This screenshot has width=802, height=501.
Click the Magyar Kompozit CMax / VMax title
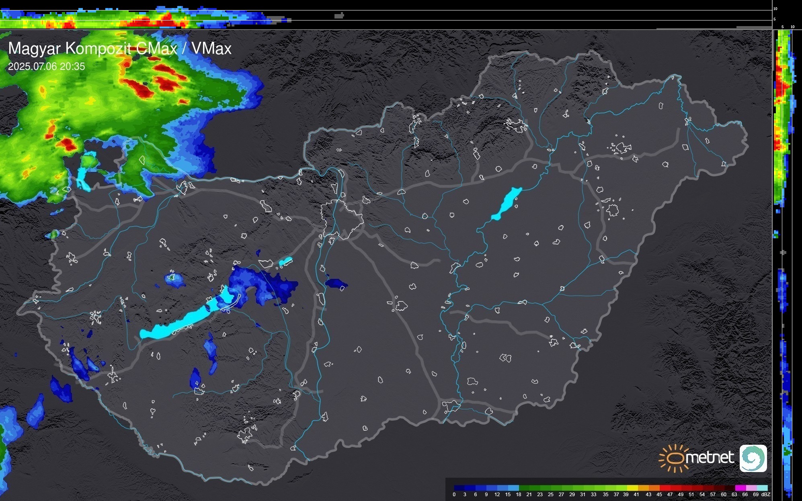pyautogui.click(x=119, y=49)
